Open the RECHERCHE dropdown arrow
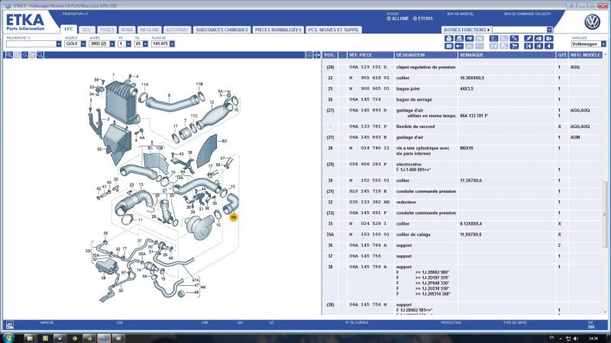The height and width of the screenshot is (343, 611). coord(59,44)
